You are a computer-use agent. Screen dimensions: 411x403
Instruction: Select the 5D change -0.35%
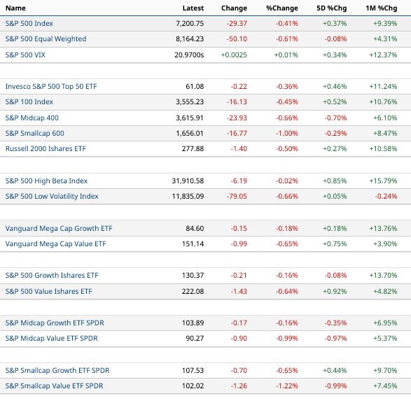pos(335,323)
